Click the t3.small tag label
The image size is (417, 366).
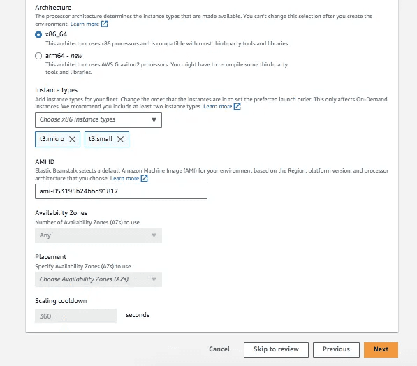tap(101, 139)
